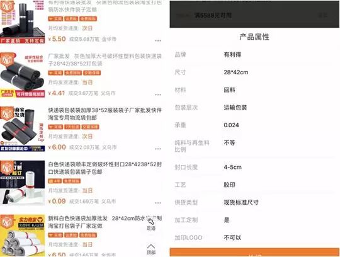Open the black courier bags product thumbnail
Image resolution: width=340 pixels, height=257 pixels.
(22, 21)
